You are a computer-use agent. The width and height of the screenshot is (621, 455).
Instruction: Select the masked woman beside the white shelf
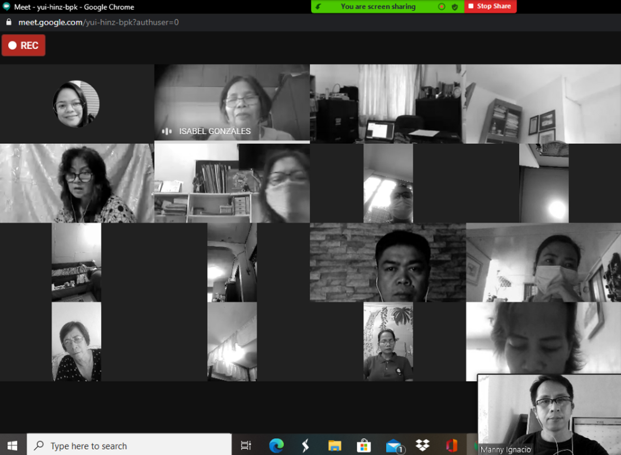coord(232,183)
